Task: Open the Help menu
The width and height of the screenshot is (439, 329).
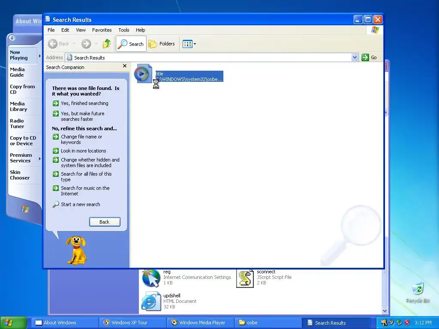Action: pos(141,30)
